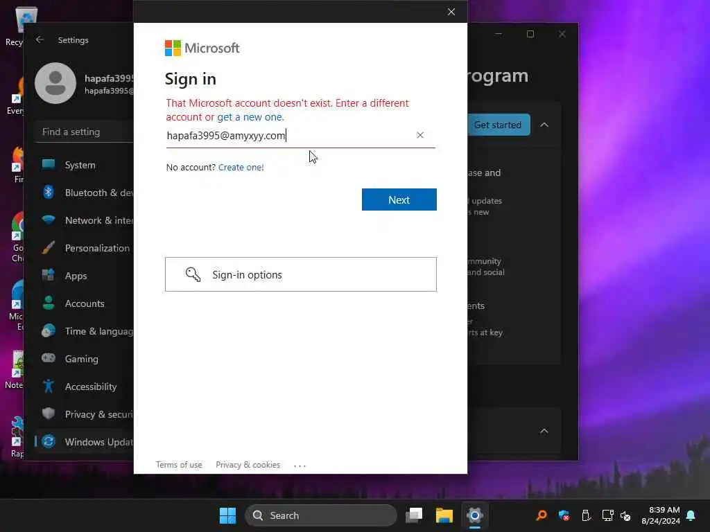
Task: Go back in Settings window
Action: 40,39
